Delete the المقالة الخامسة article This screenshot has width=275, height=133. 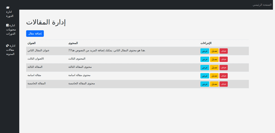click(224, 84)
